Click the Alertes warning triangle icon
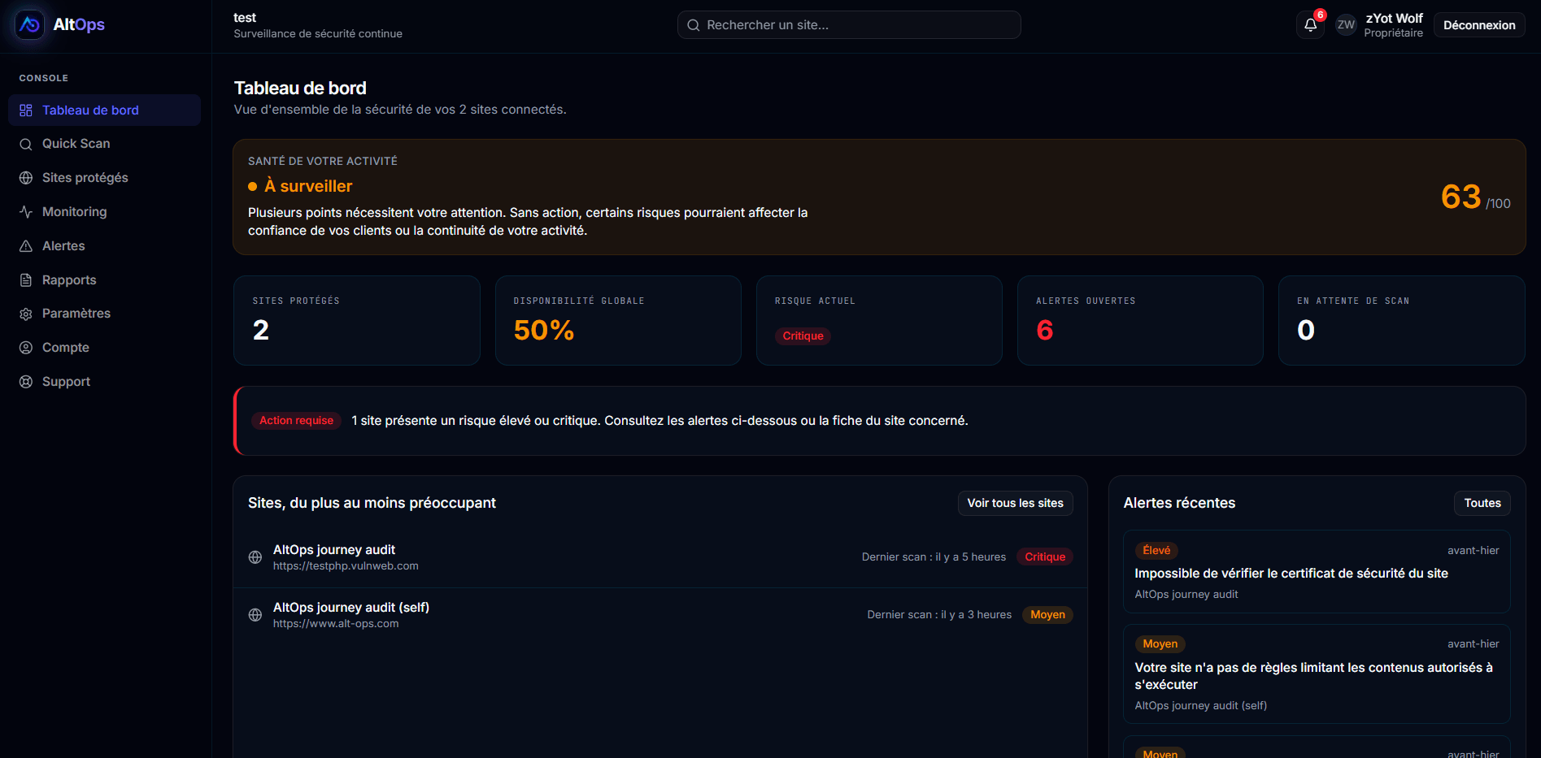Image resolution: width=1541 pixels, height=758 pixels. (26, 246)
